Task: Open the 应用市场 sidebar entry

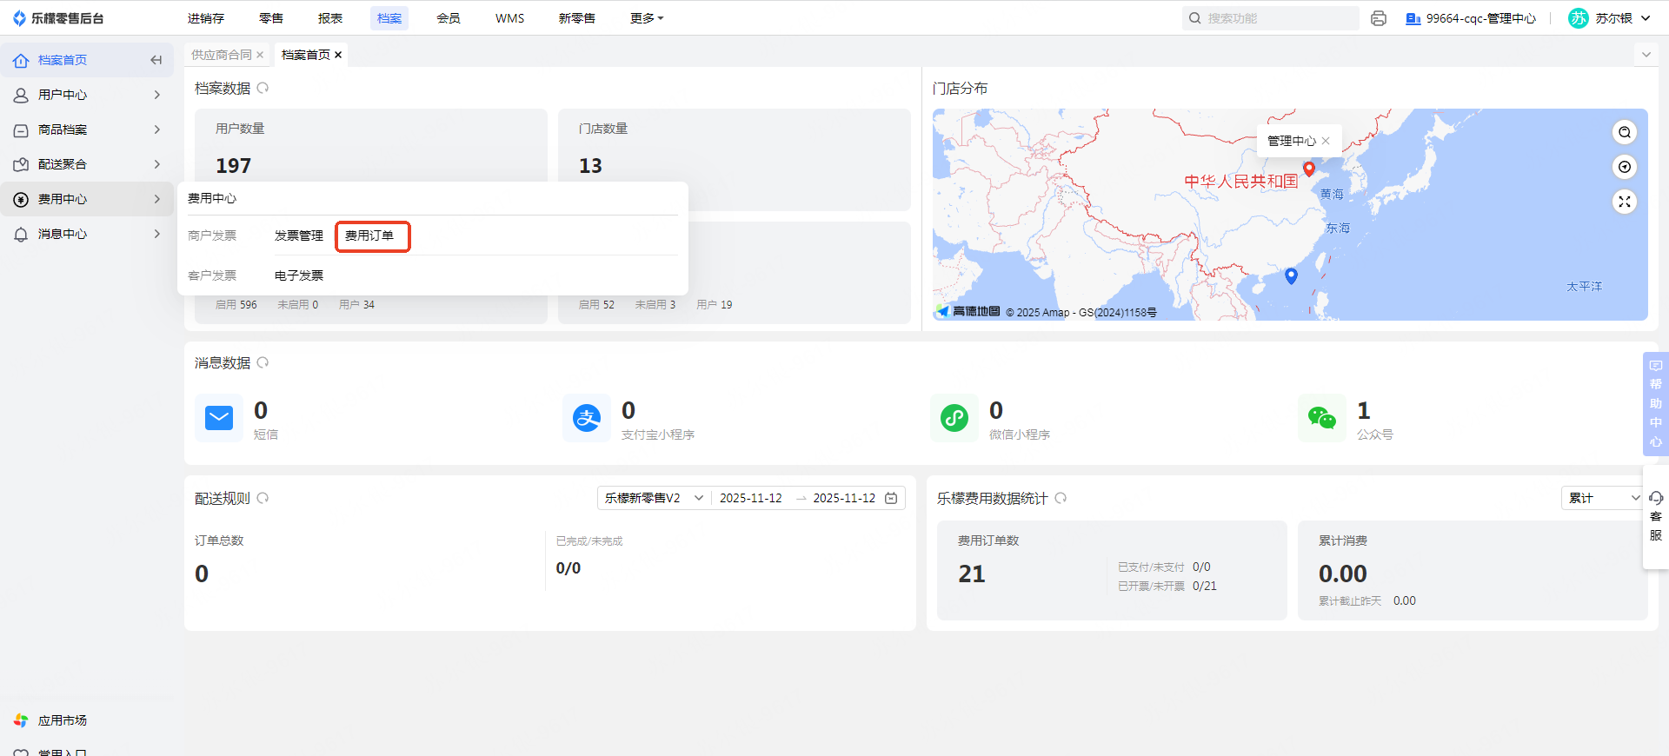Action: point(62,720)
